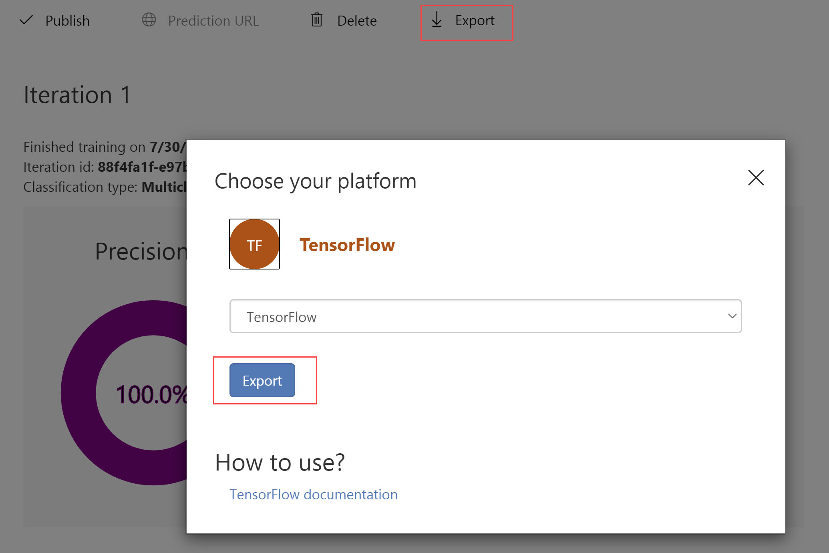This screenshot has height=553, width=829.
Task: Click the Prediction URL globe icon
Action: [x=149, y=20]
